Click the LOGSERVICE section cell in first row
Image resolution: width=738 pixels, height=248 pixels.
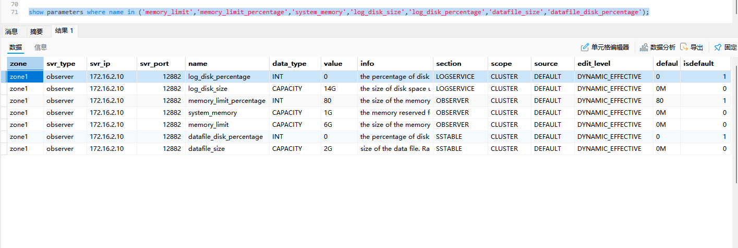455,77
